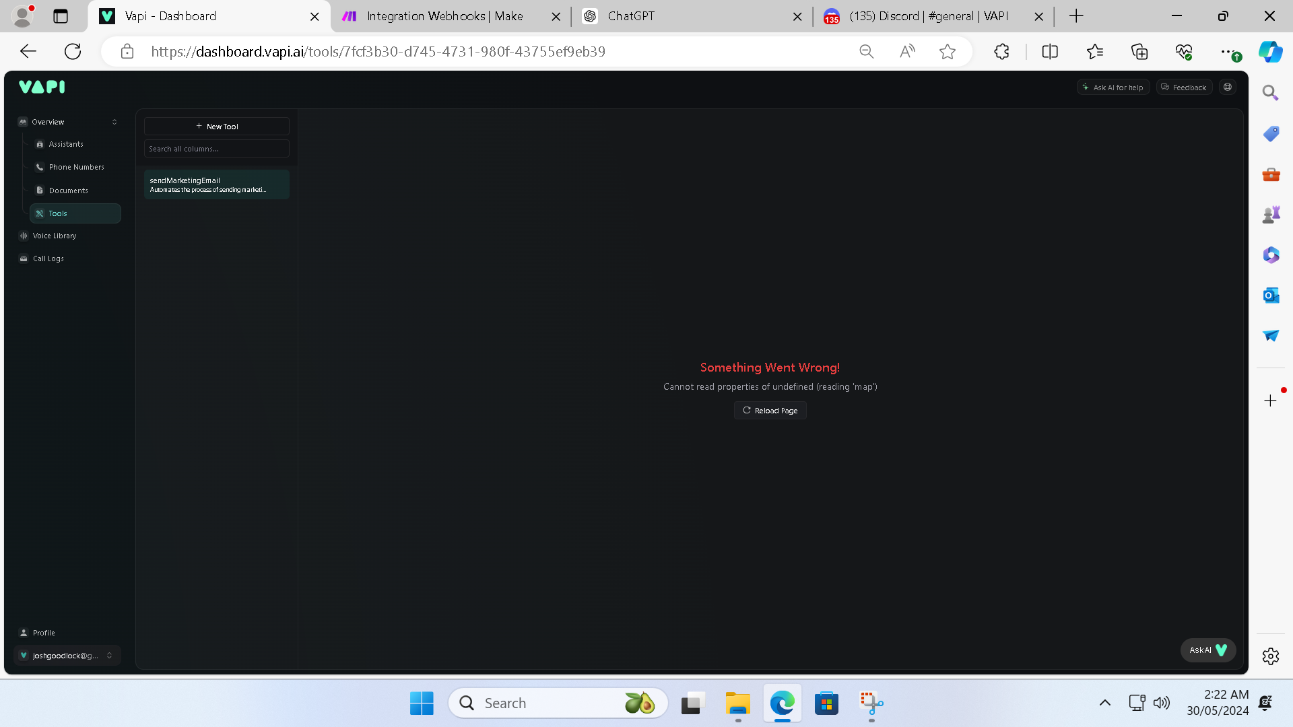The image size is (1293, 727).
Task: Click the Reload Page button
Action: point(770,411)
